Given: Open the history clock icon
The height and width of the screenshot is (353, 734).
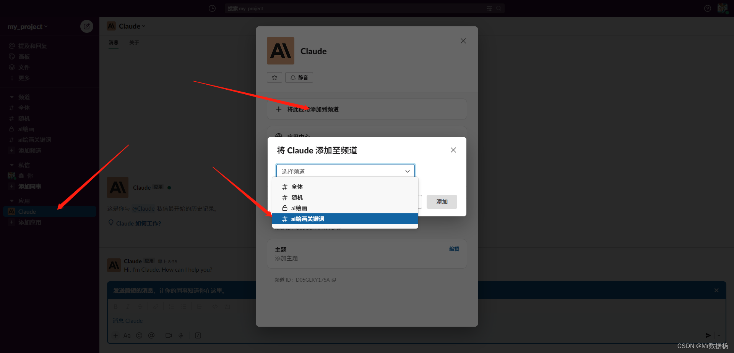Looking at the screenshot, I should [212, 8].
